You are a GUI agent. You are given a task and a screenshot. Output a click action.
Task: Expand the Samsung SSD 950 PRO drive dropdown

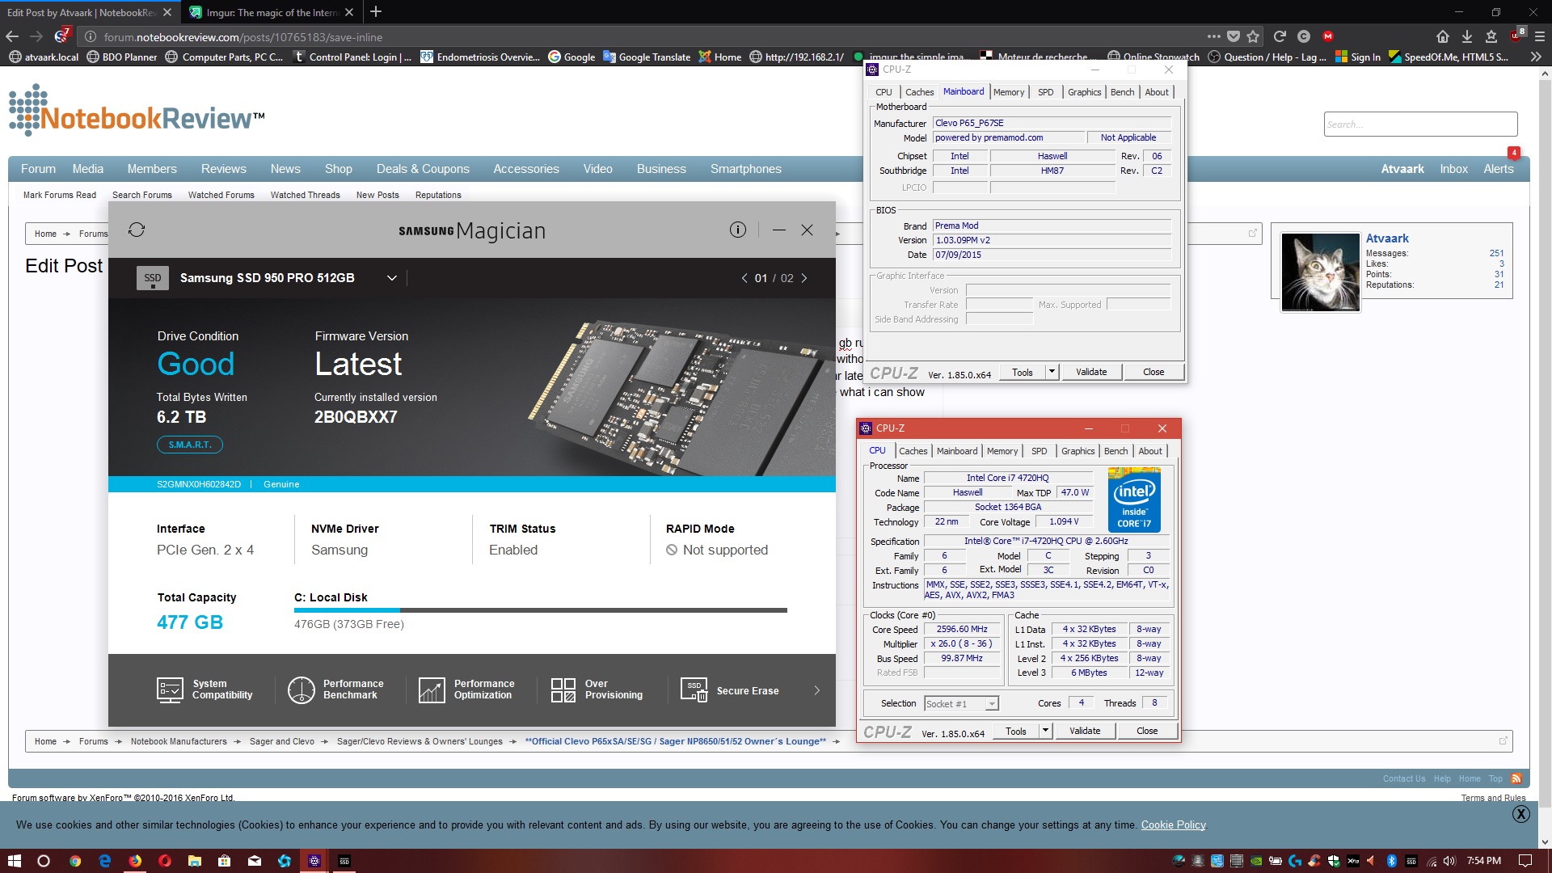(392, 278)
